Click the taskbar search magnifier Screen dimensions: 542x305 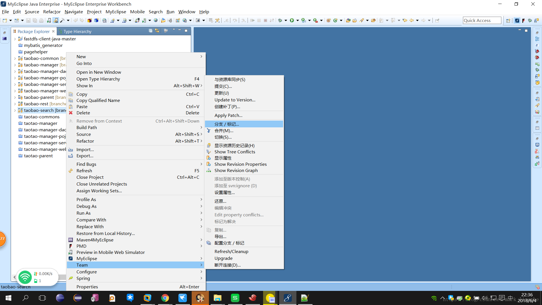[25, 298]
